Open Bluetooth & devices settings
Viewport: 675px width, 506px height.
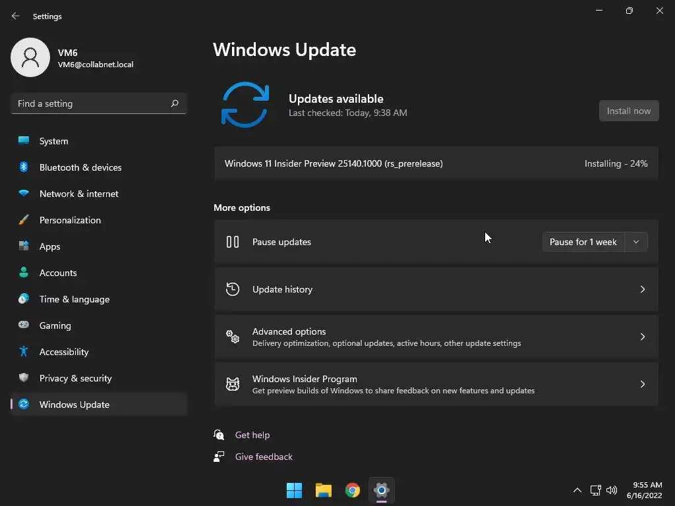click(99, 167)
